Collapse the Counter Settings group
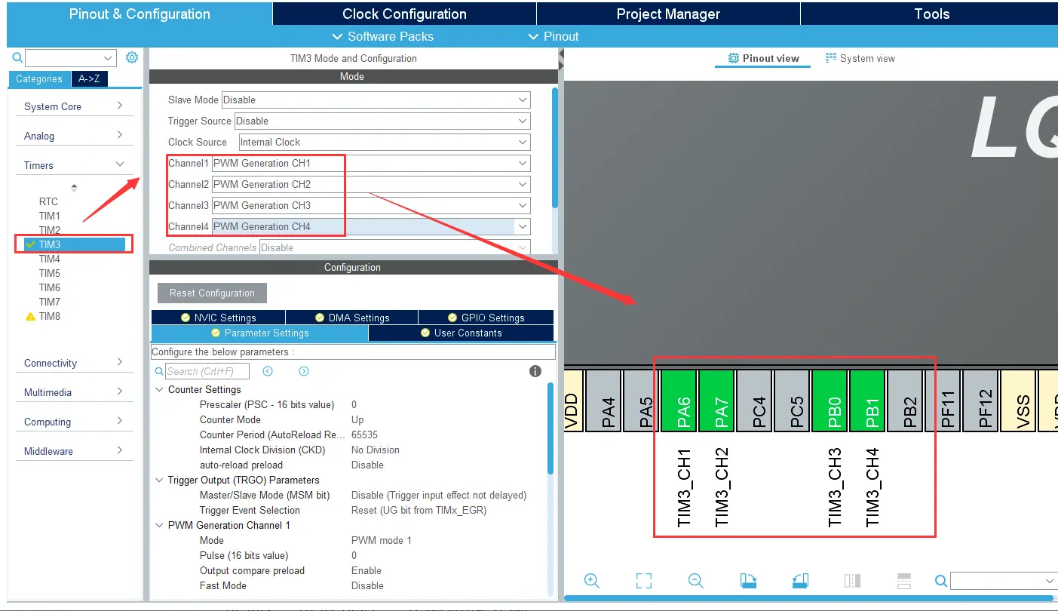This screenshot has height=611, width=1058. click(159, 389)
